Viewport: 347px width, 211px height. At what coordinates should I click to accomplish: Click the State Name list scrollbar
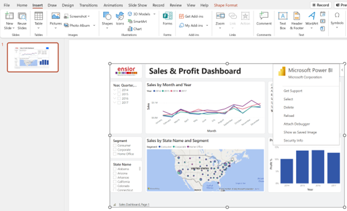pyautogui.click(x=139, y=169)
